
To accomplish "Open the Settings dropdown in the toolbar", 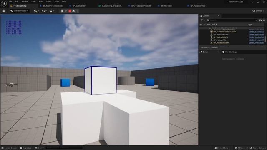I will coord(258,11).
